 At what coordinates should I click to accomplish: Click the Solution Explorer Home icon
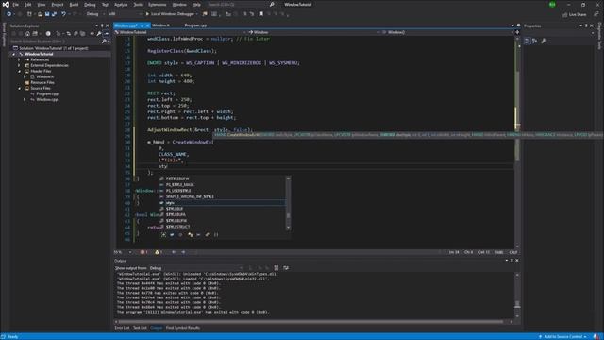point(27,34)
